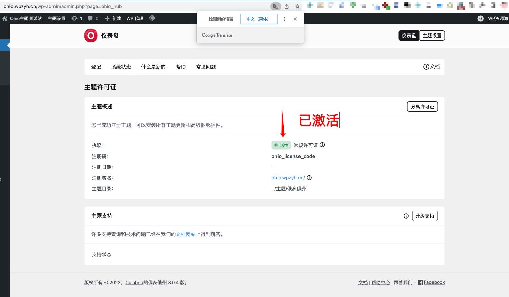Viewport: 509px width, 297px height.
Task: Click the 主题设置 button beside 仪表盘
Action: (x=432, y=36)
